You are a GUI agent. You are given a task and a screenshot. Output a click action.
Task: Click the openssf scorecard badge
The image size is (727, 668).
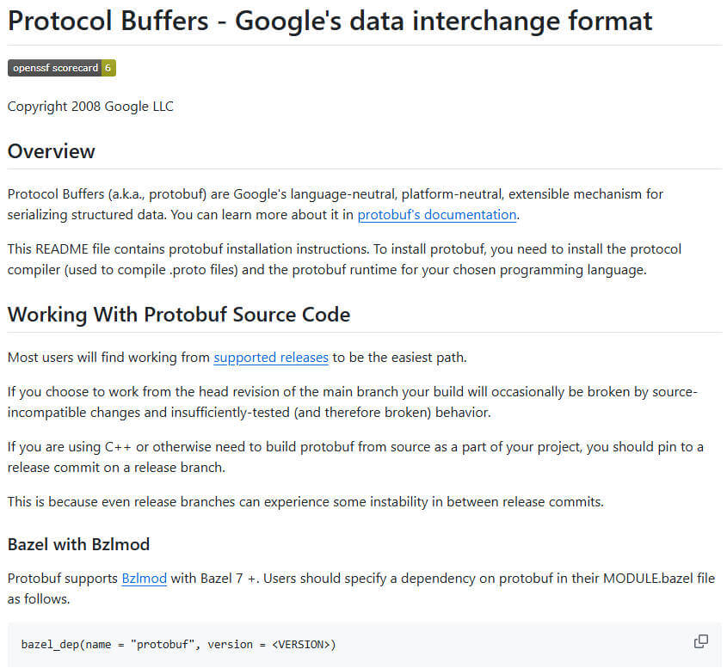coord(55,69)
